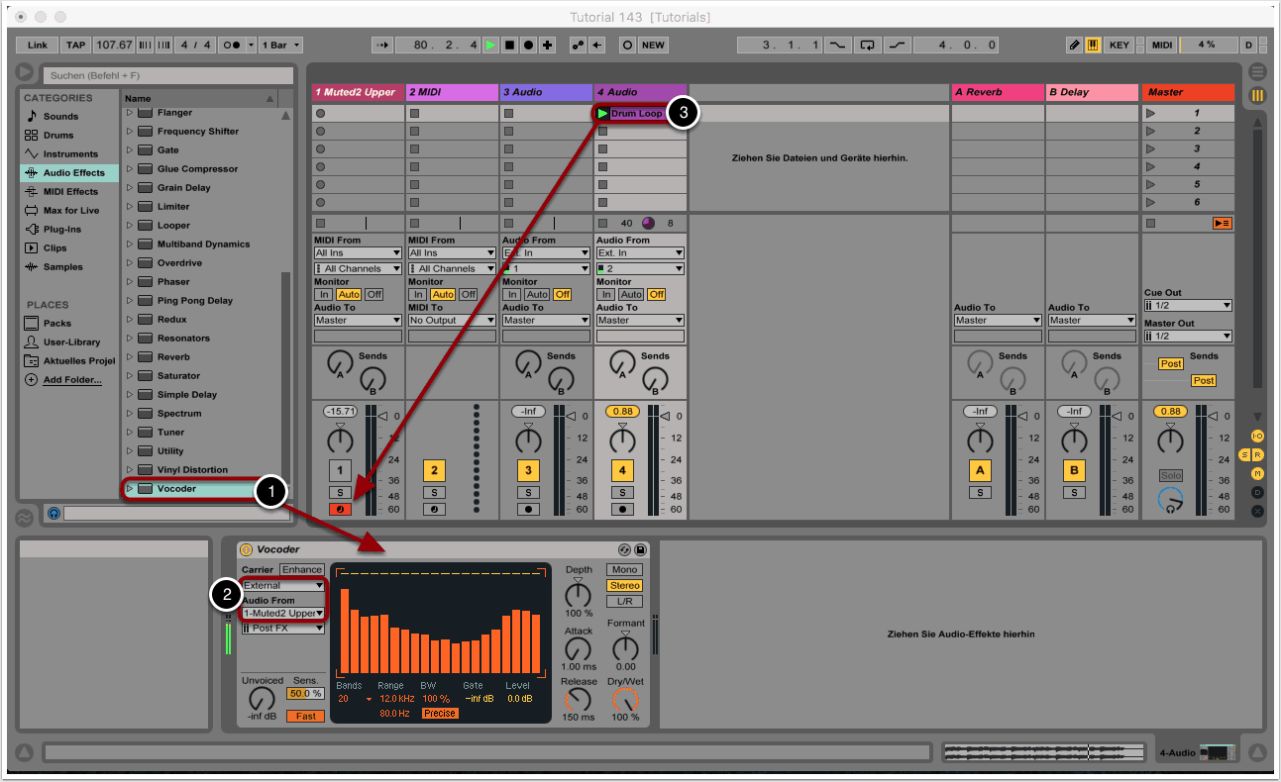Screen dimensions: 1281x782
Task: Click the browser search field
Action: point(168,75)
